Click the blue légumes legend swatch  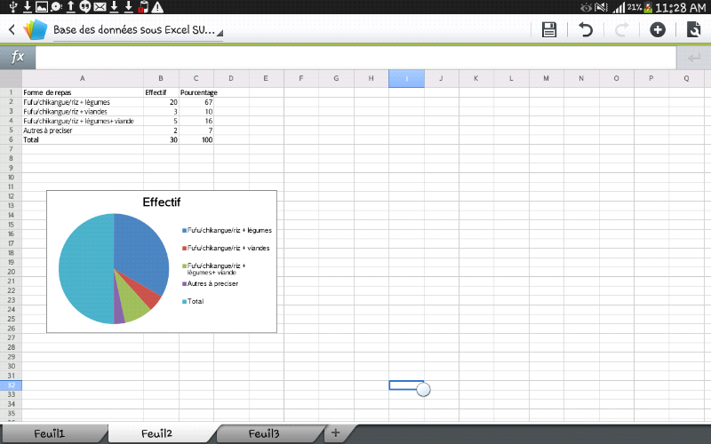[x=185, y=231]
